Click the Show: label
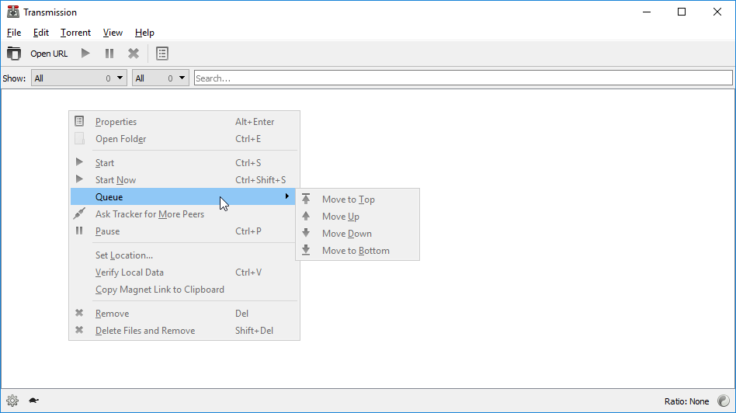Viewport: 736px width, 413px height. coord(14,78)
